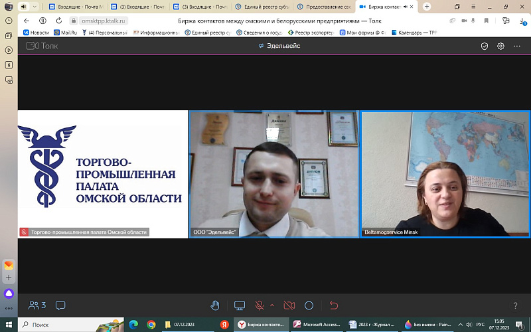This screenshot has height=332, width=531.
Task: Click the omsktpp.ktalk.ru address field
Action: pos(104,21)
